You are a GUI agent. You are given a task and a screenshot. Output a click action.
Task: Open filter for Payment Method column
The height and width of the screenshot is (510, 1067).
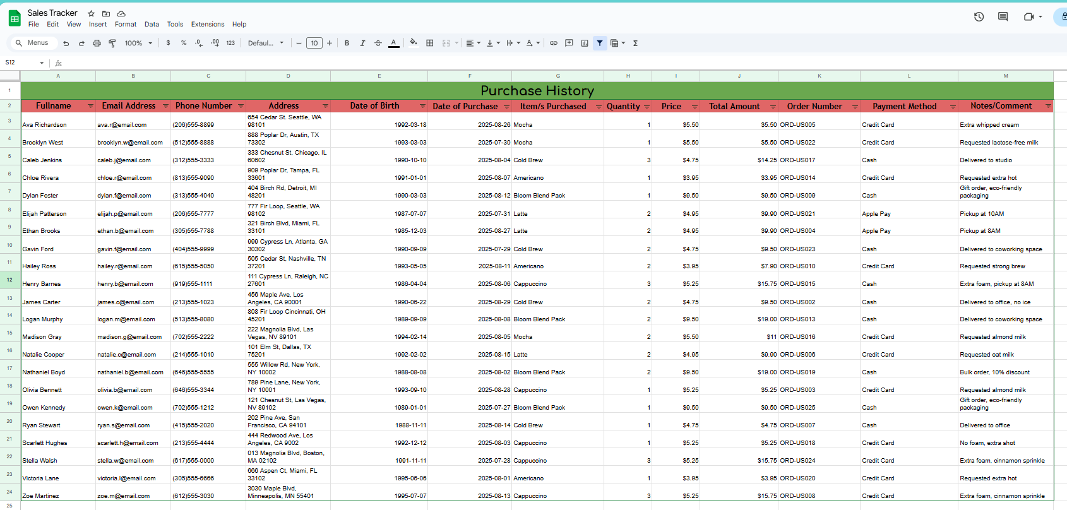point(953,107)
